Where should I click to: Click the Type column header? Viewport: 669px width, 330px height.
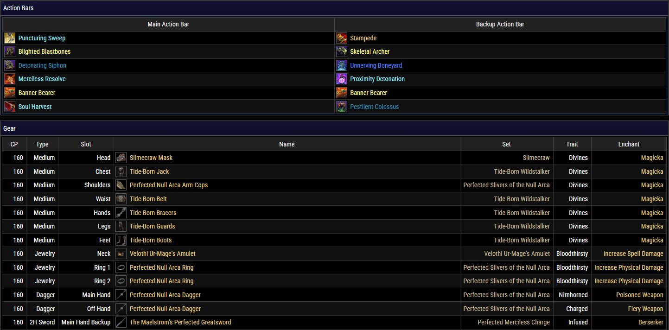click(x=42, y=144)
